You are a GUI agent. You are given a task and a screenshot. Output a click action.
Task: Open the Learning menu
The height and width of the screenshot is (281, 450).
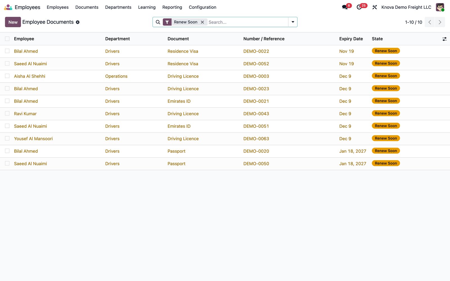click(147, 7)
